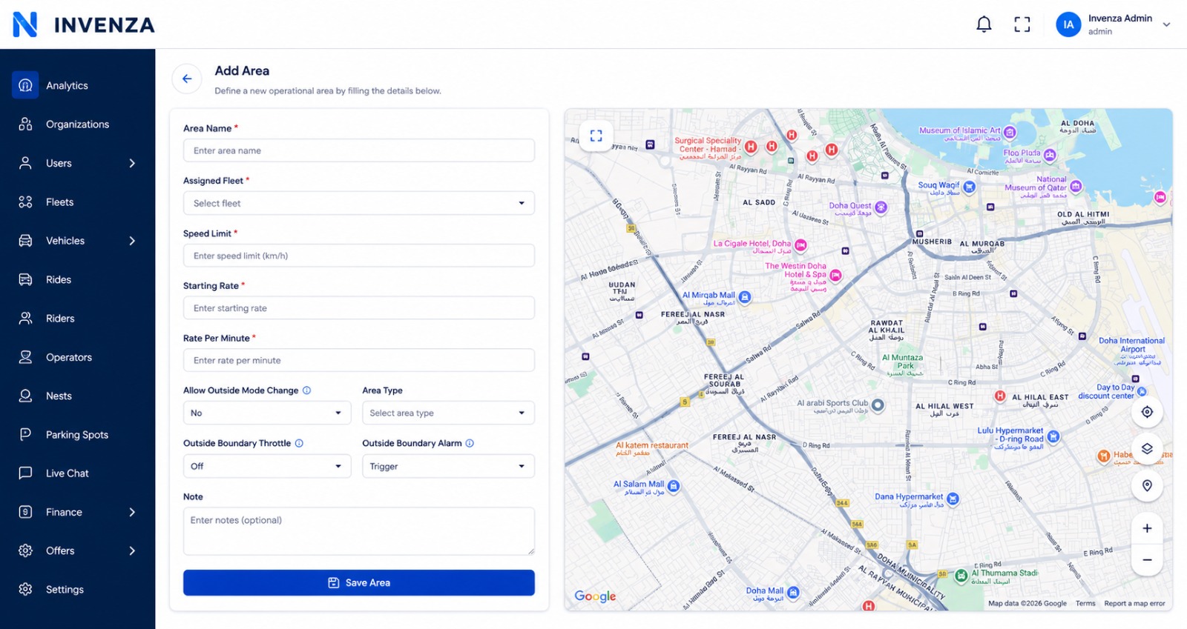Zoom out on the map
The width and height of the screenshot is (1187, 629).
click(1147, 560)
